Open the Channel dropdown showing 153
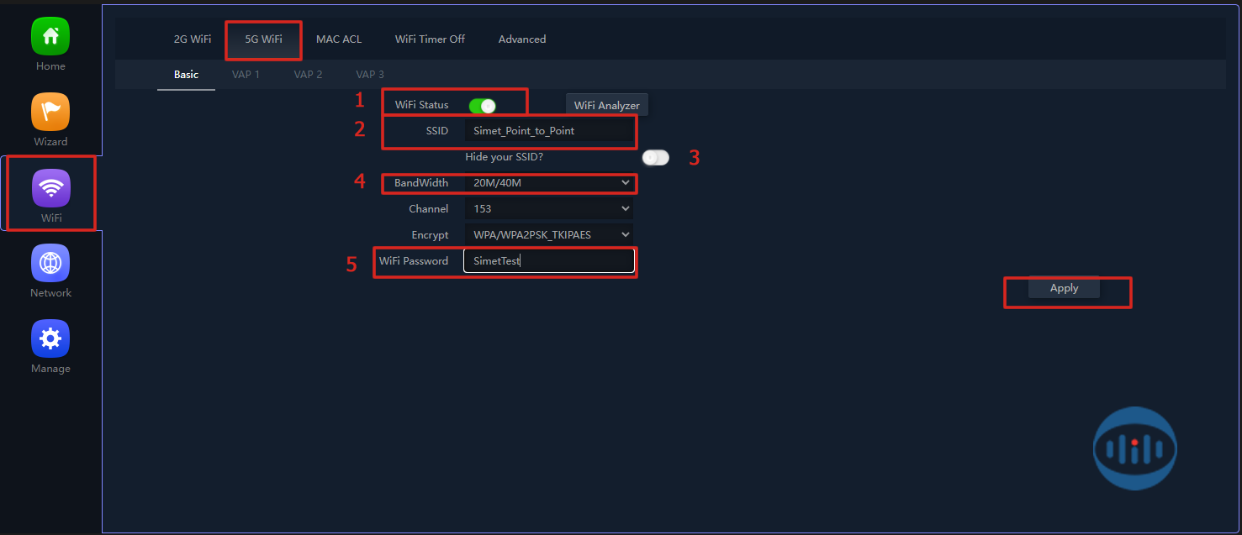Viewport: 1242px width, 535px height. 548,208
